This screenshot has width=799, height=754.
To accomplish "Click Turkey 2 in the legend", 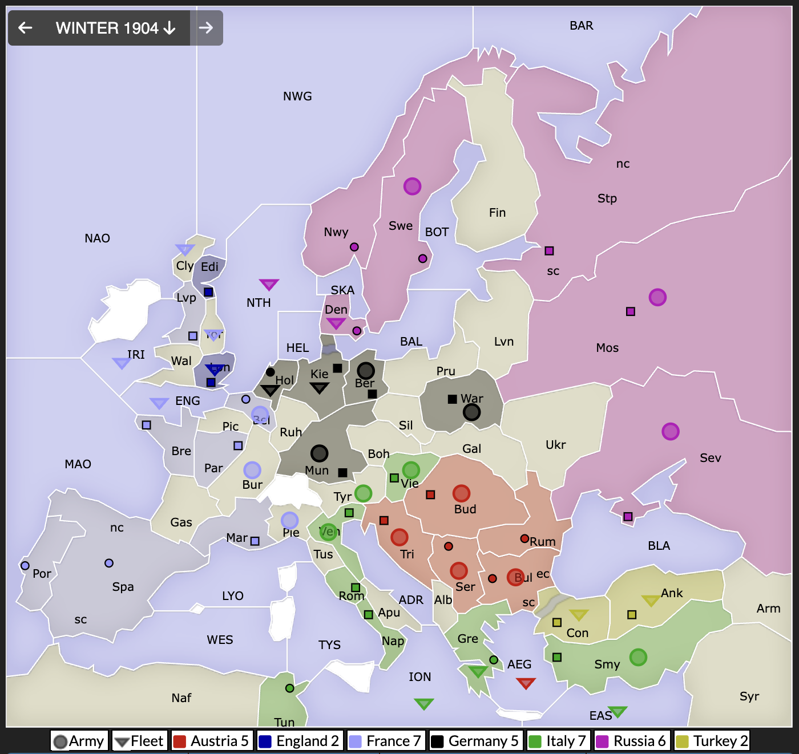I will tap(712, 741).
